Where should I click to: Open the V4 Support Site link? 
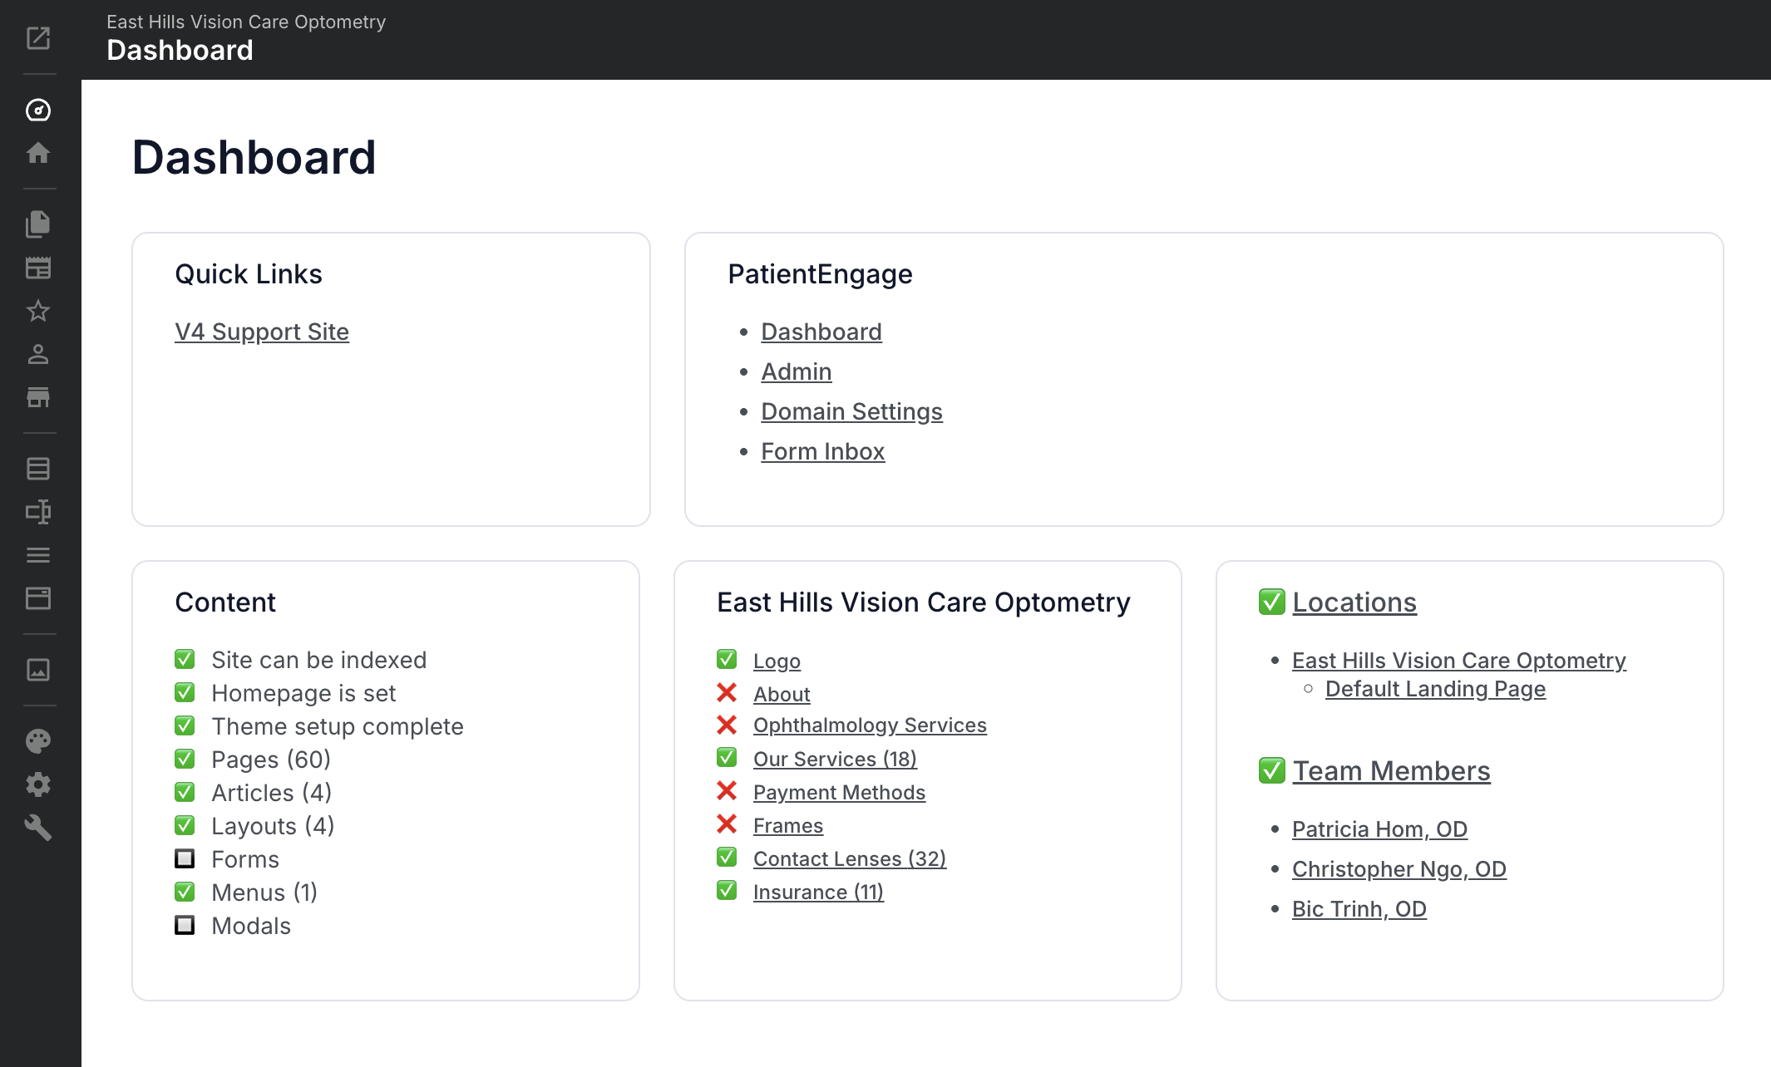click(262, 332)
